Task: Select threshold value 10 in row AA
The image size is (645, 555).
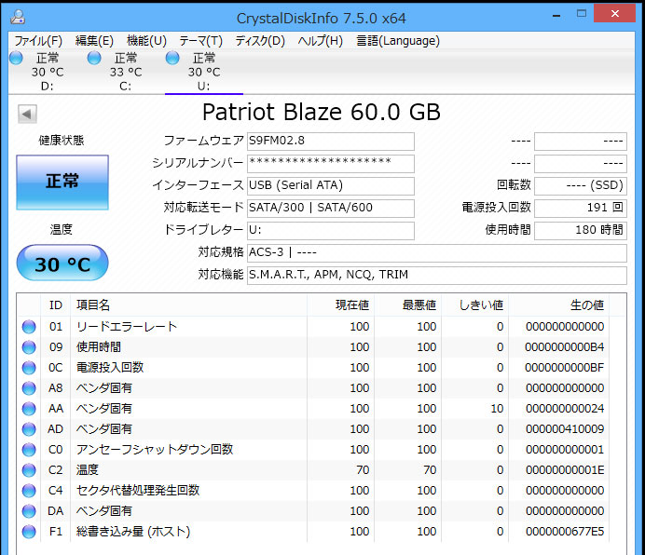Action: point(497,409)
